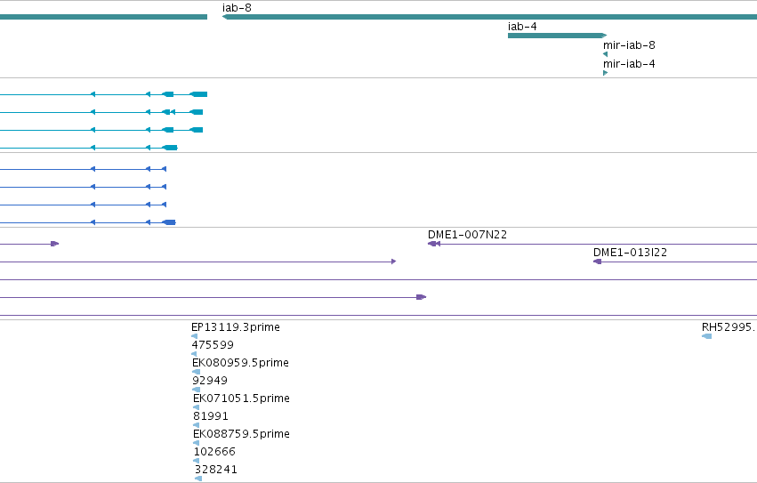Select the mir-iab-4 arrow glyph
The image size is (757, 483).
pos(606,73)
